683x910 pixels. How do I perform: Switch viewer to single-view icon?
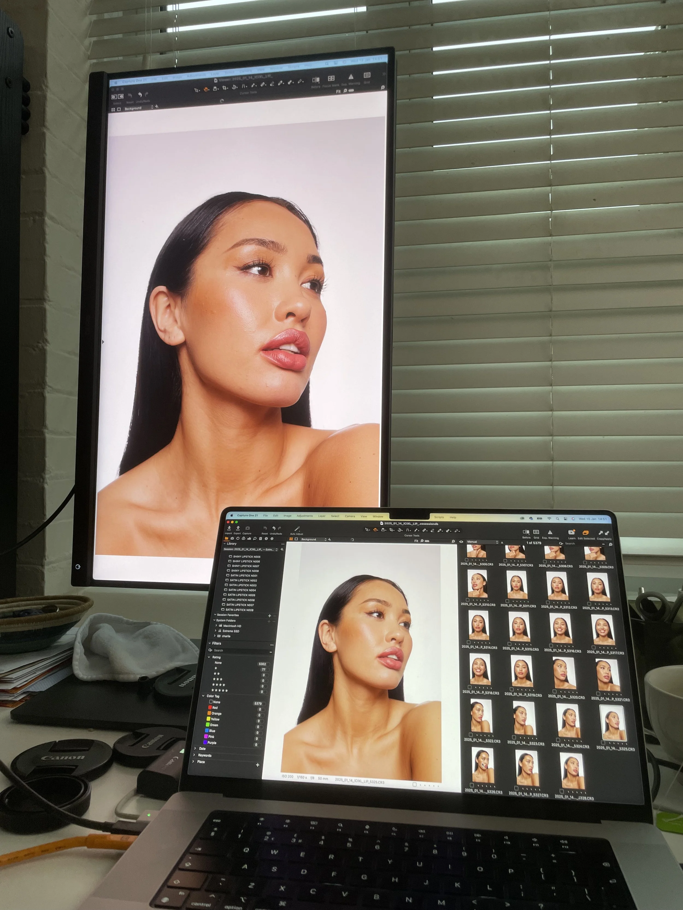point(296,539)
